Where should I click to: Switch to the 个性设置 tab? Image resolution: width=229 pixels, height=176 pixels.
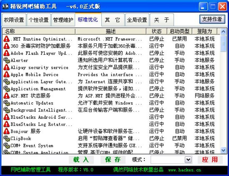pos(39,20)
